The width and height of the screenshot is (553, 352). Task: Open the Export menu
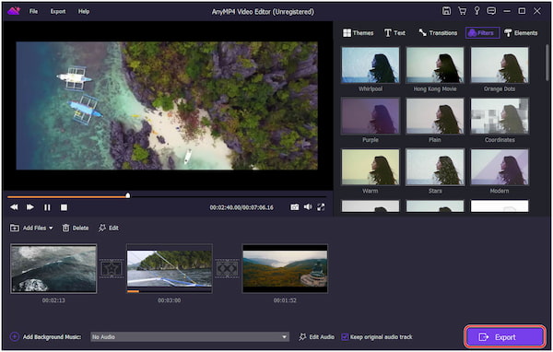pyautogui.click(x=58, y=11)
